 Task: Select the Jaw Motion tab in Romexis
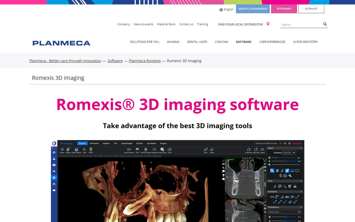[151, 143]
